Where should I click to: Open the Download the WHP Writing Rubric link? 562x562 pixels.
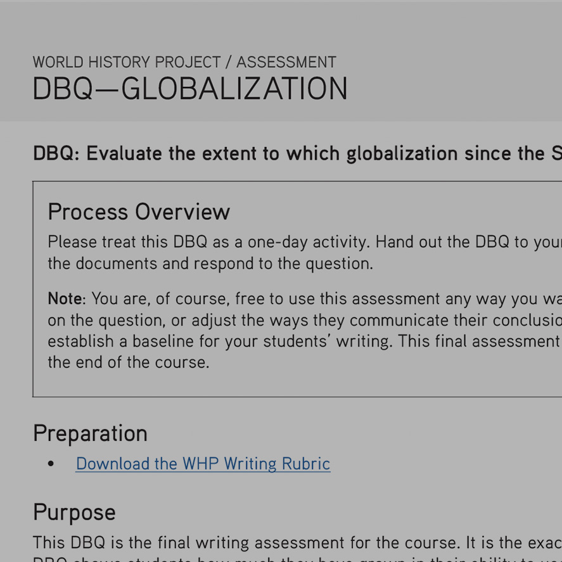[203, 464]
